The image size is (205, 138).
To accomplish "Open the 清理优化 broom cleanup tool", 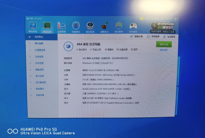I will click(105, 27).
